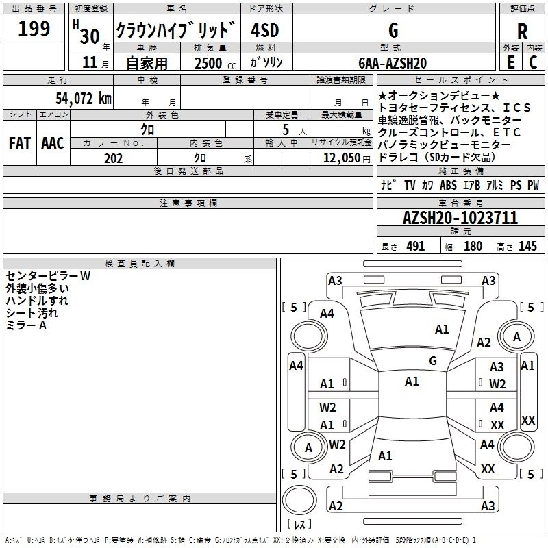Click the 4SD door type value
Screen dimensions: 548x548
tap(265, 30)
